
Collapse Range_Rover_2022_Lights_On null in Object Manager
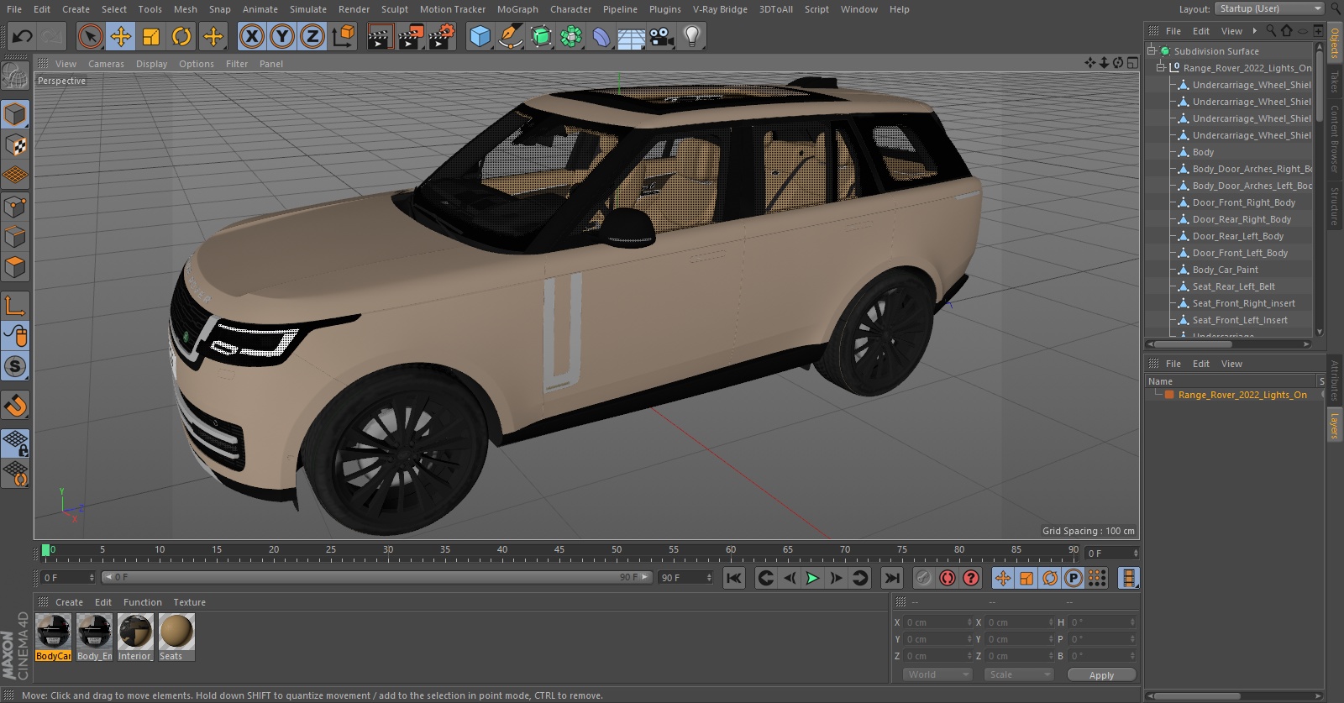tap(1161, 68)
